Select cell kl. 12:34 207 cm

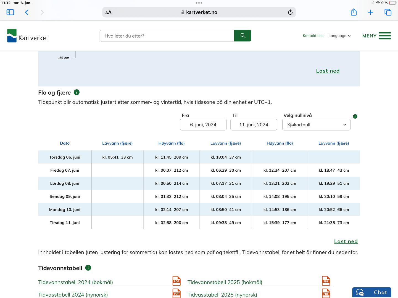click(280, 170)
